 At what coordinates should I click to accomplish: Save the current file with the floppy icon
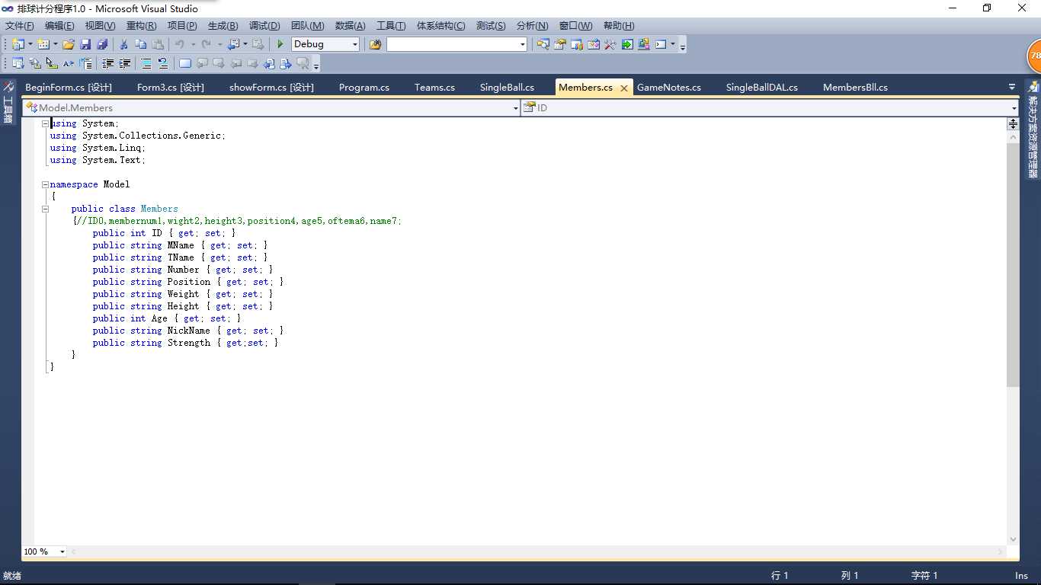point(85,44)
